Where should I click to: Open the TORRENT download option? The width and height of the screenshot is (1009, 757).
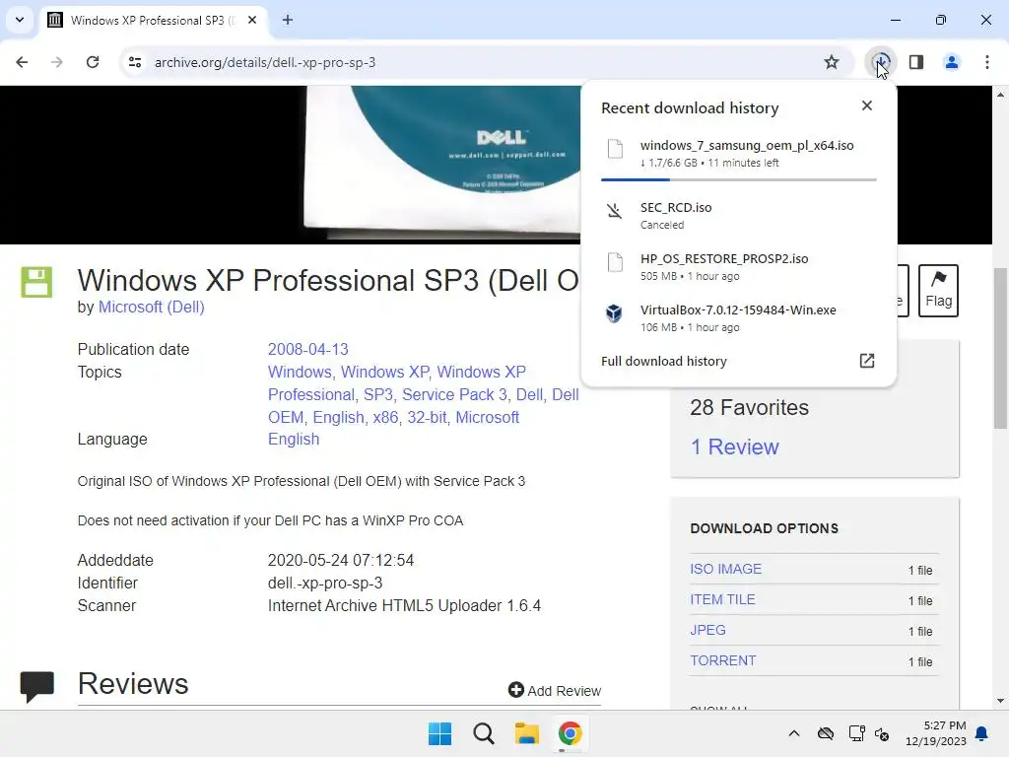722,660
